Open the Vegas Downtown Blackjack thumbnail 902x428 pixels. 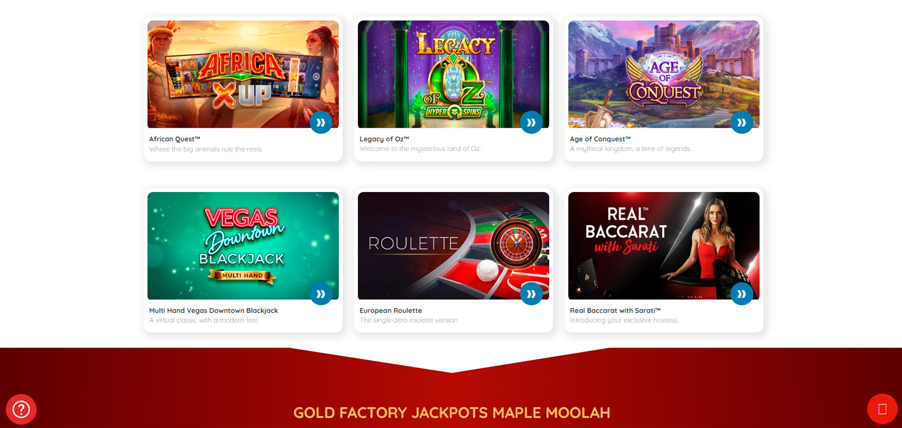point(243,246)
